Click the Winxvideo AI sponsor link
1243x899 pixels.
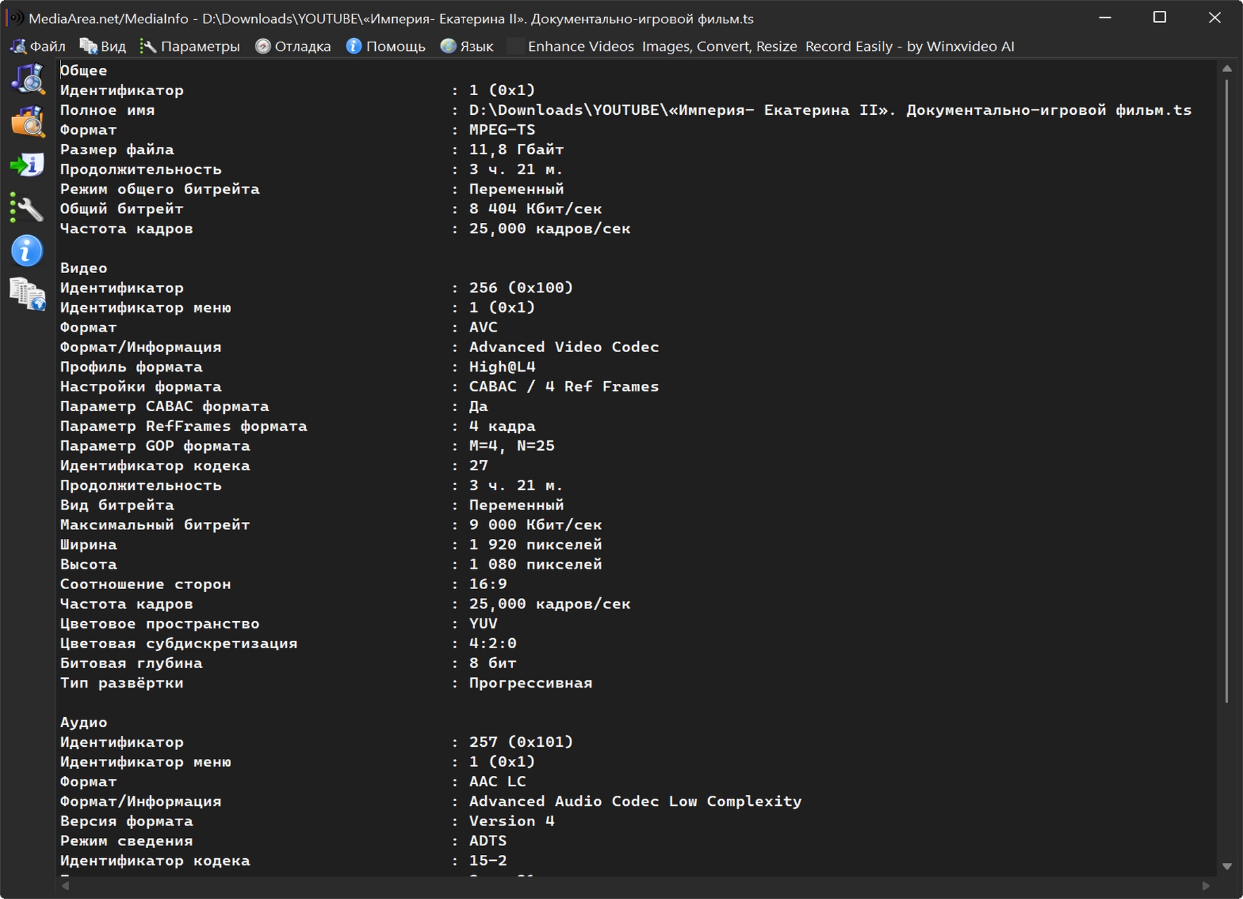click(770, 46)
